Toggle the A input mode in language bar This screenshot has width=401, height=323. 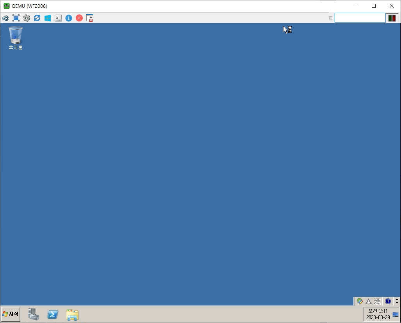click(369, 301)
